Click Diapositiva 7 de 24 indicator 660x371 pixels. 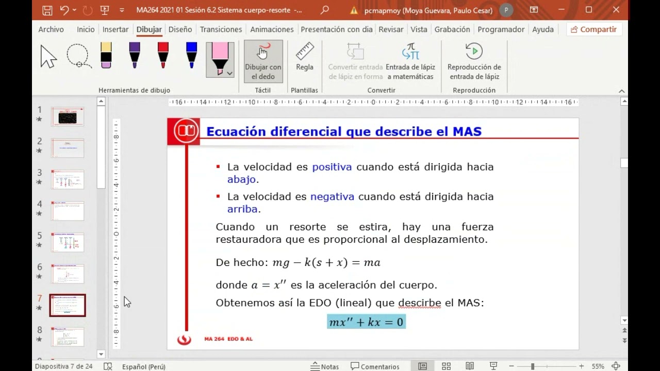click(64, 366)
